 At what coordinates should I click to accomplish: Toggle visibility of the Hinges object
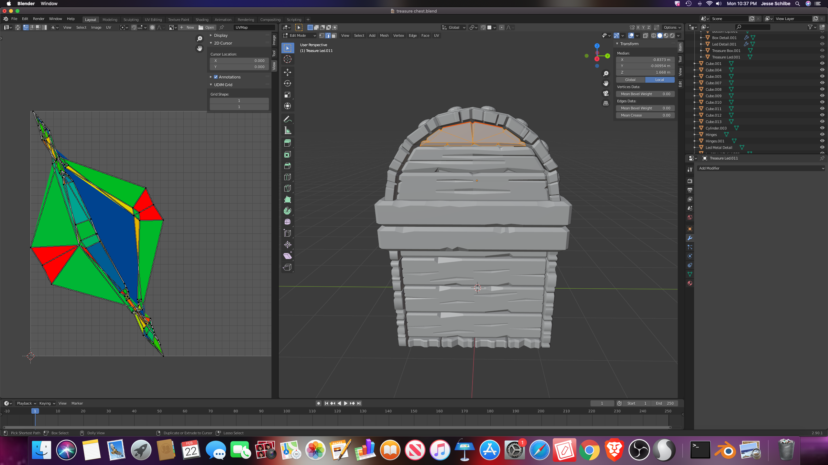[x=822, y=134]
